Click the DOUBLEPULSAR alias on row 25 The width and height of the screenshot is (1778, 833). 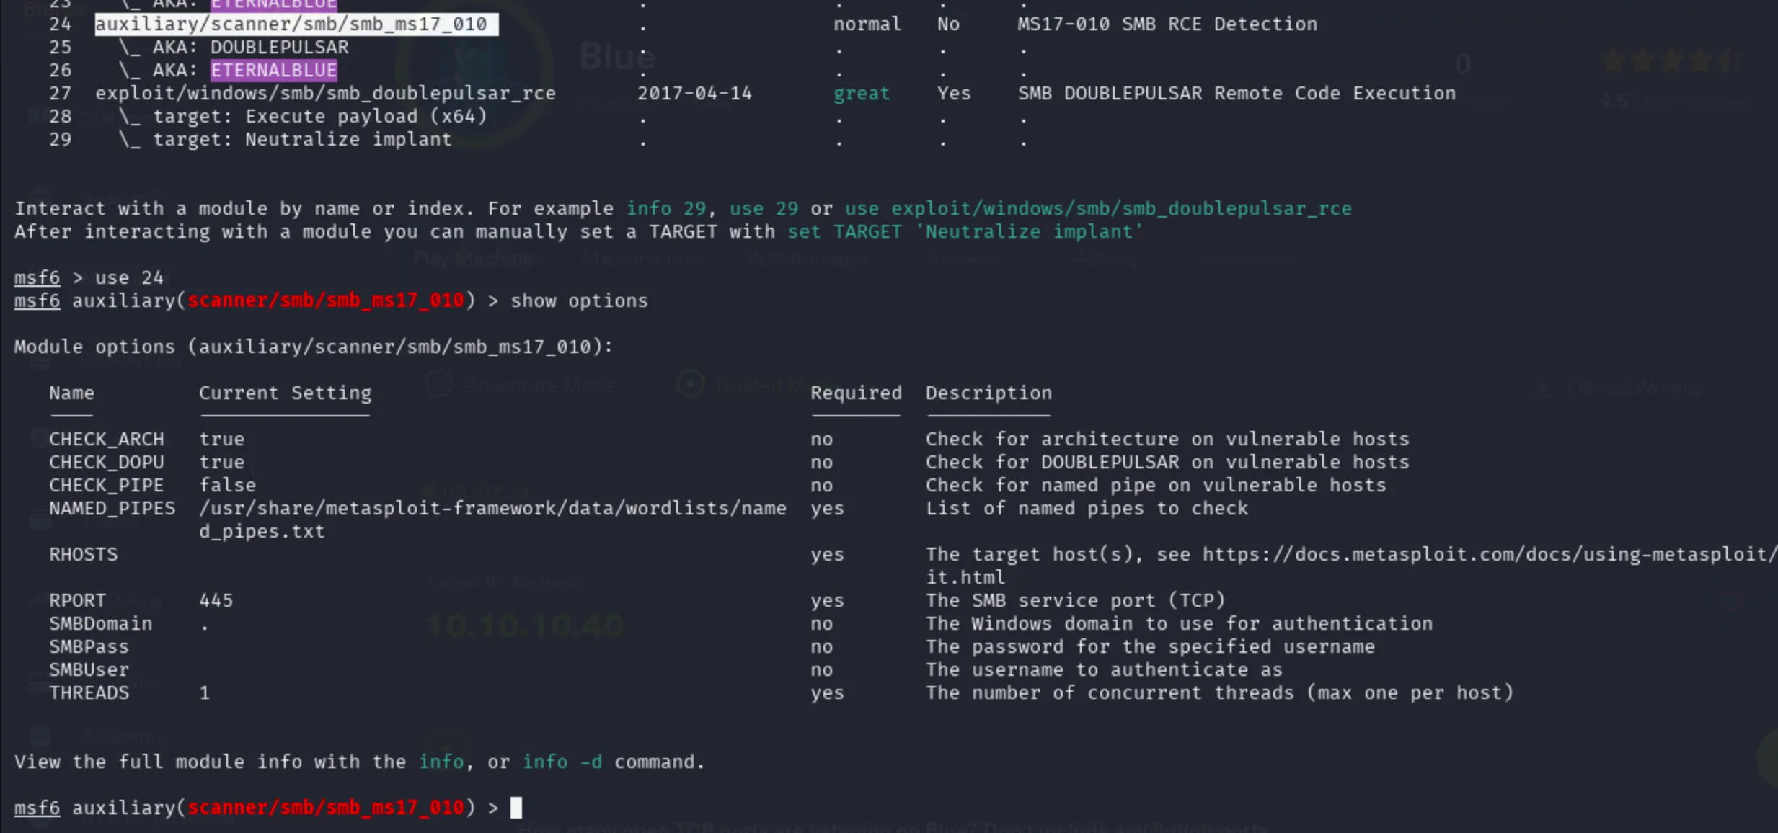coord(279,48)
